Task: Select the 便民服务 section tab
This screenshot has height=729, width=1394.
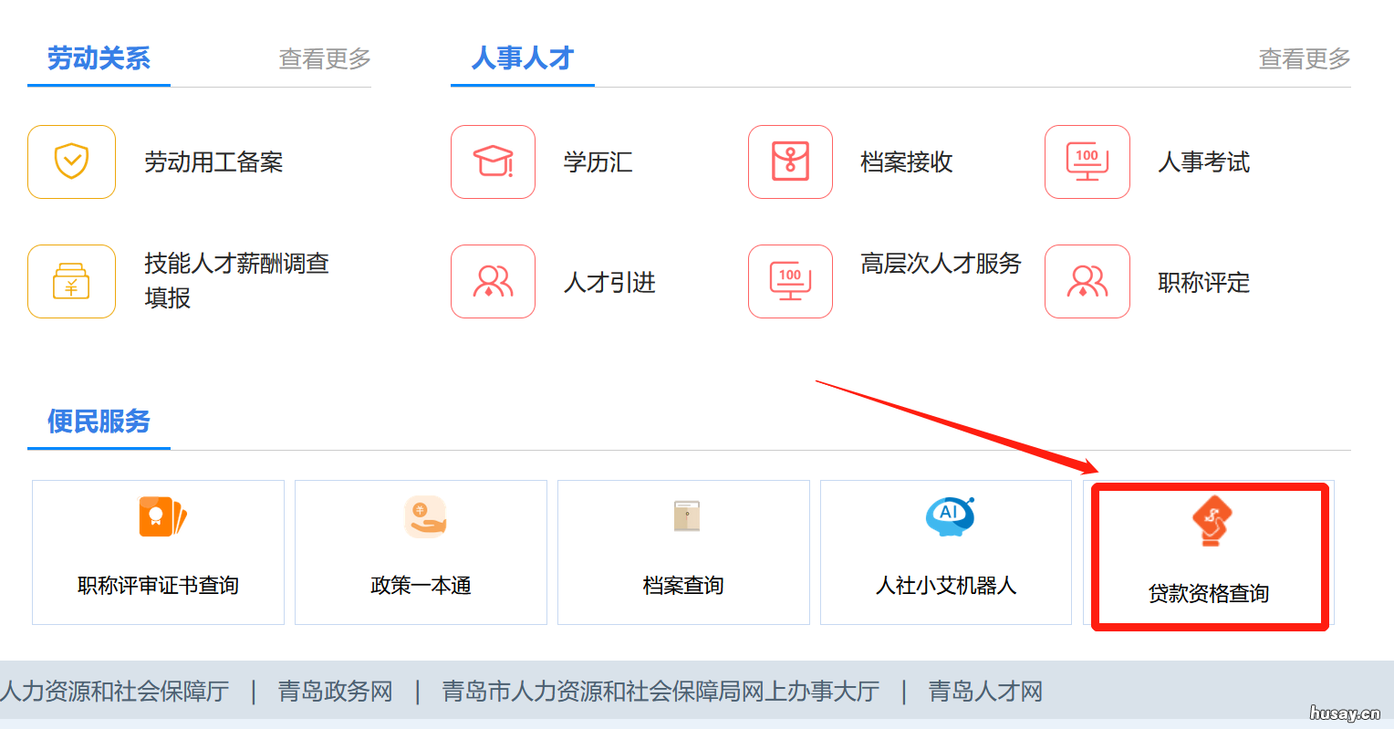Action: point(98,422)
